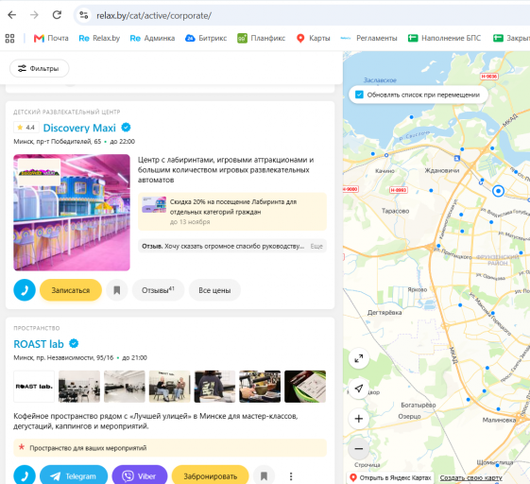
Task: Call Discovery Maxi via the phone icon
Action: click(x=25, y=290)
